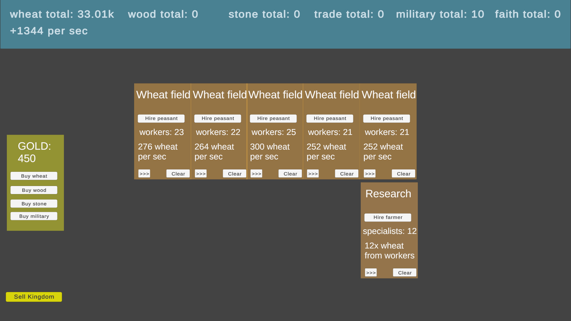
Task: Clear the Research panel specialists
Action: (x=405, y=273)
